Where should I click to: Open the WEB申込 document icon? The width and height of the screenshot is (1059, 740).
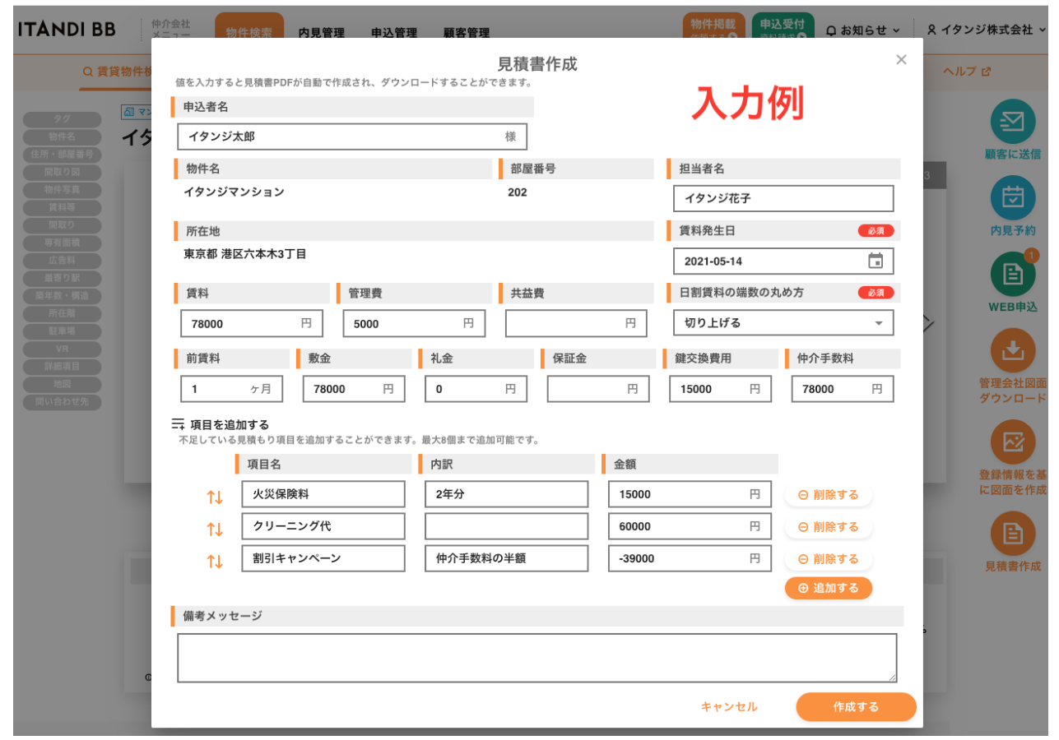click(1013, 275)
